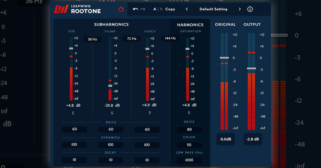Solo the Punch band using S
Image resolution: width=321 pixels, height=168 pixels.
coord(150,113)
